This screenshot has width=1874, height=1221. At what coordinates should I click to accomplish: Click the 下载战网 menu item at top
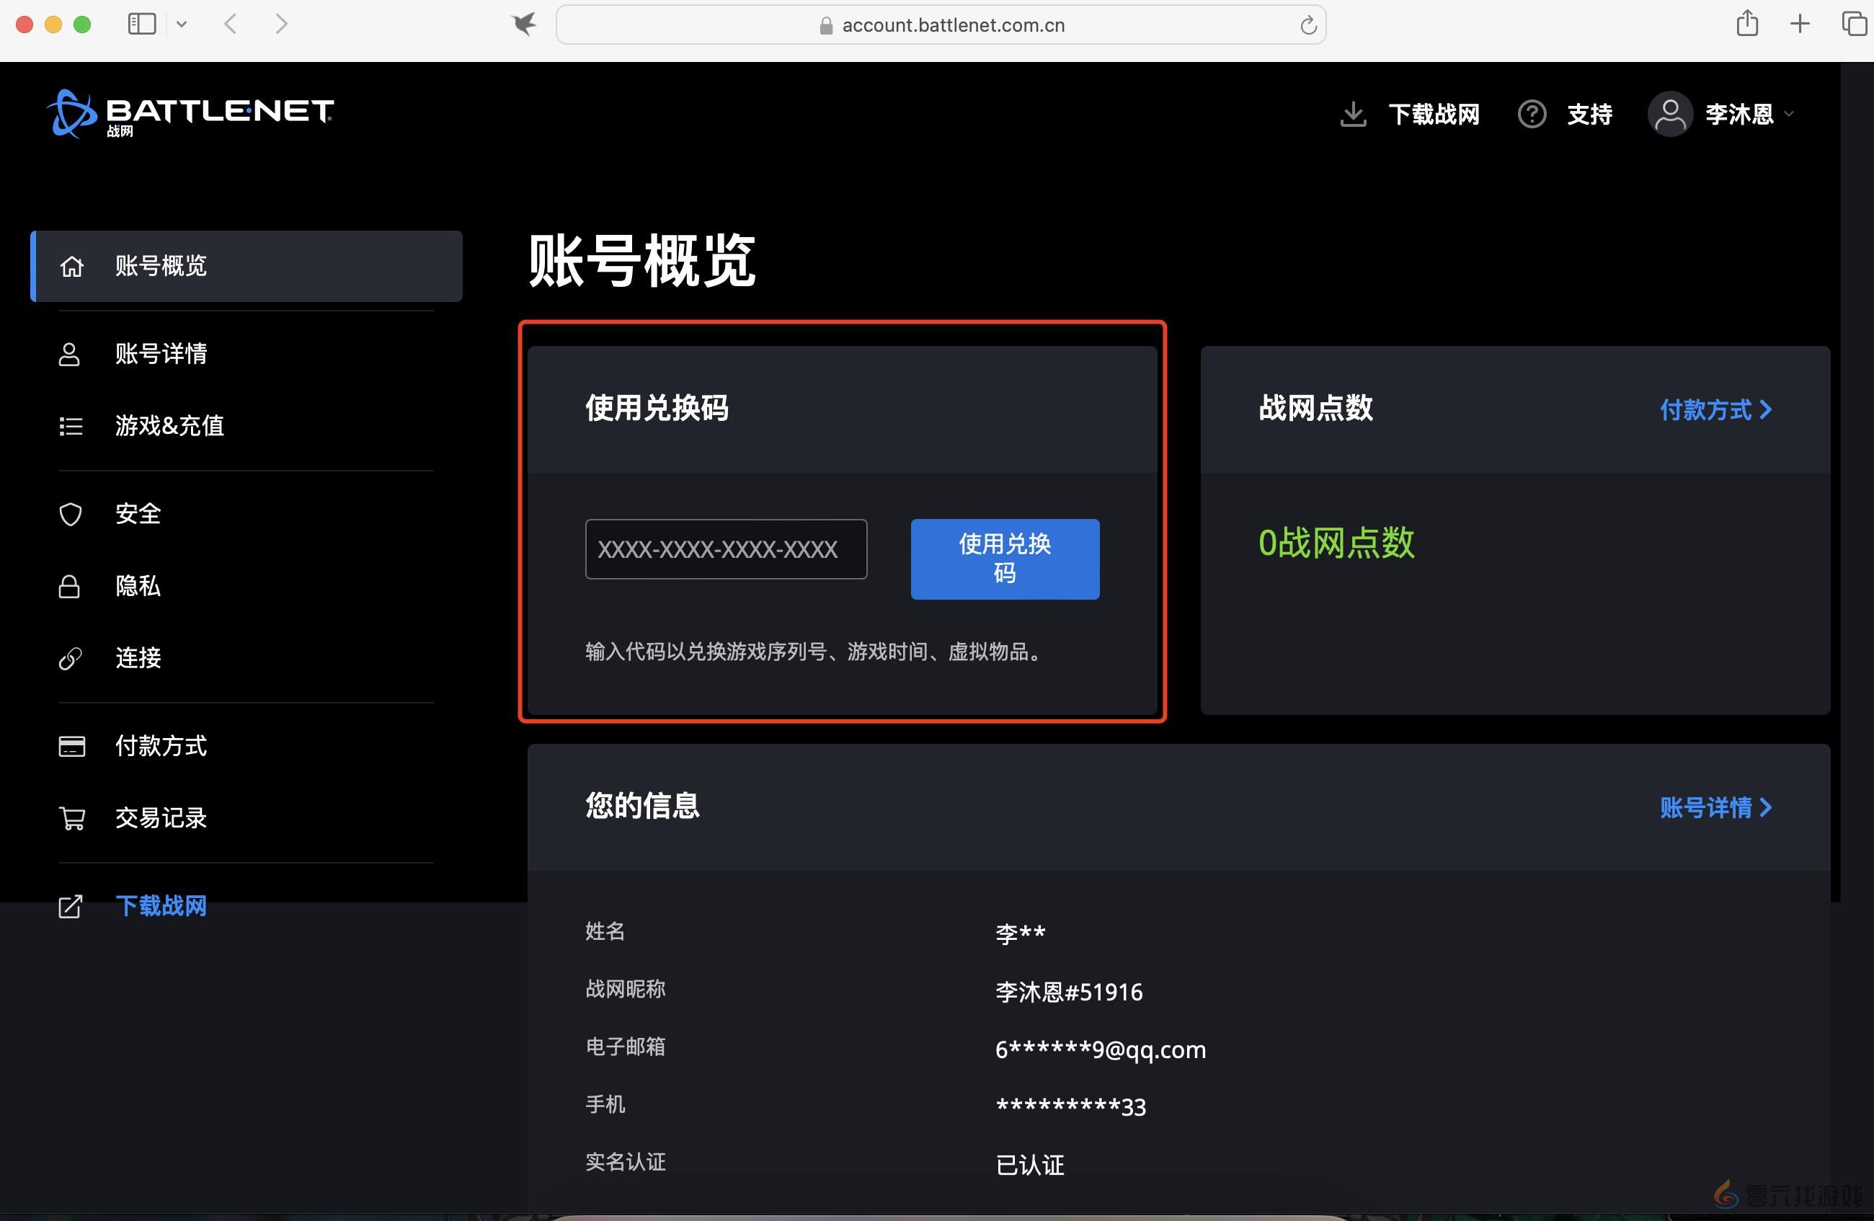coord(1434,113)
